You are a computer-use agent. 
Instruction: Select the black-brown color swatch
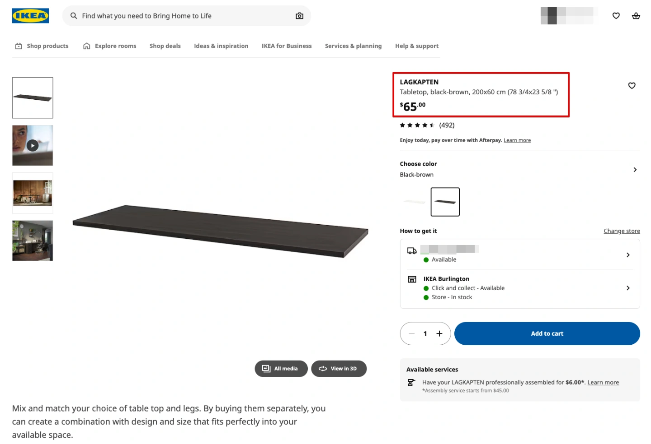[445, 202]
